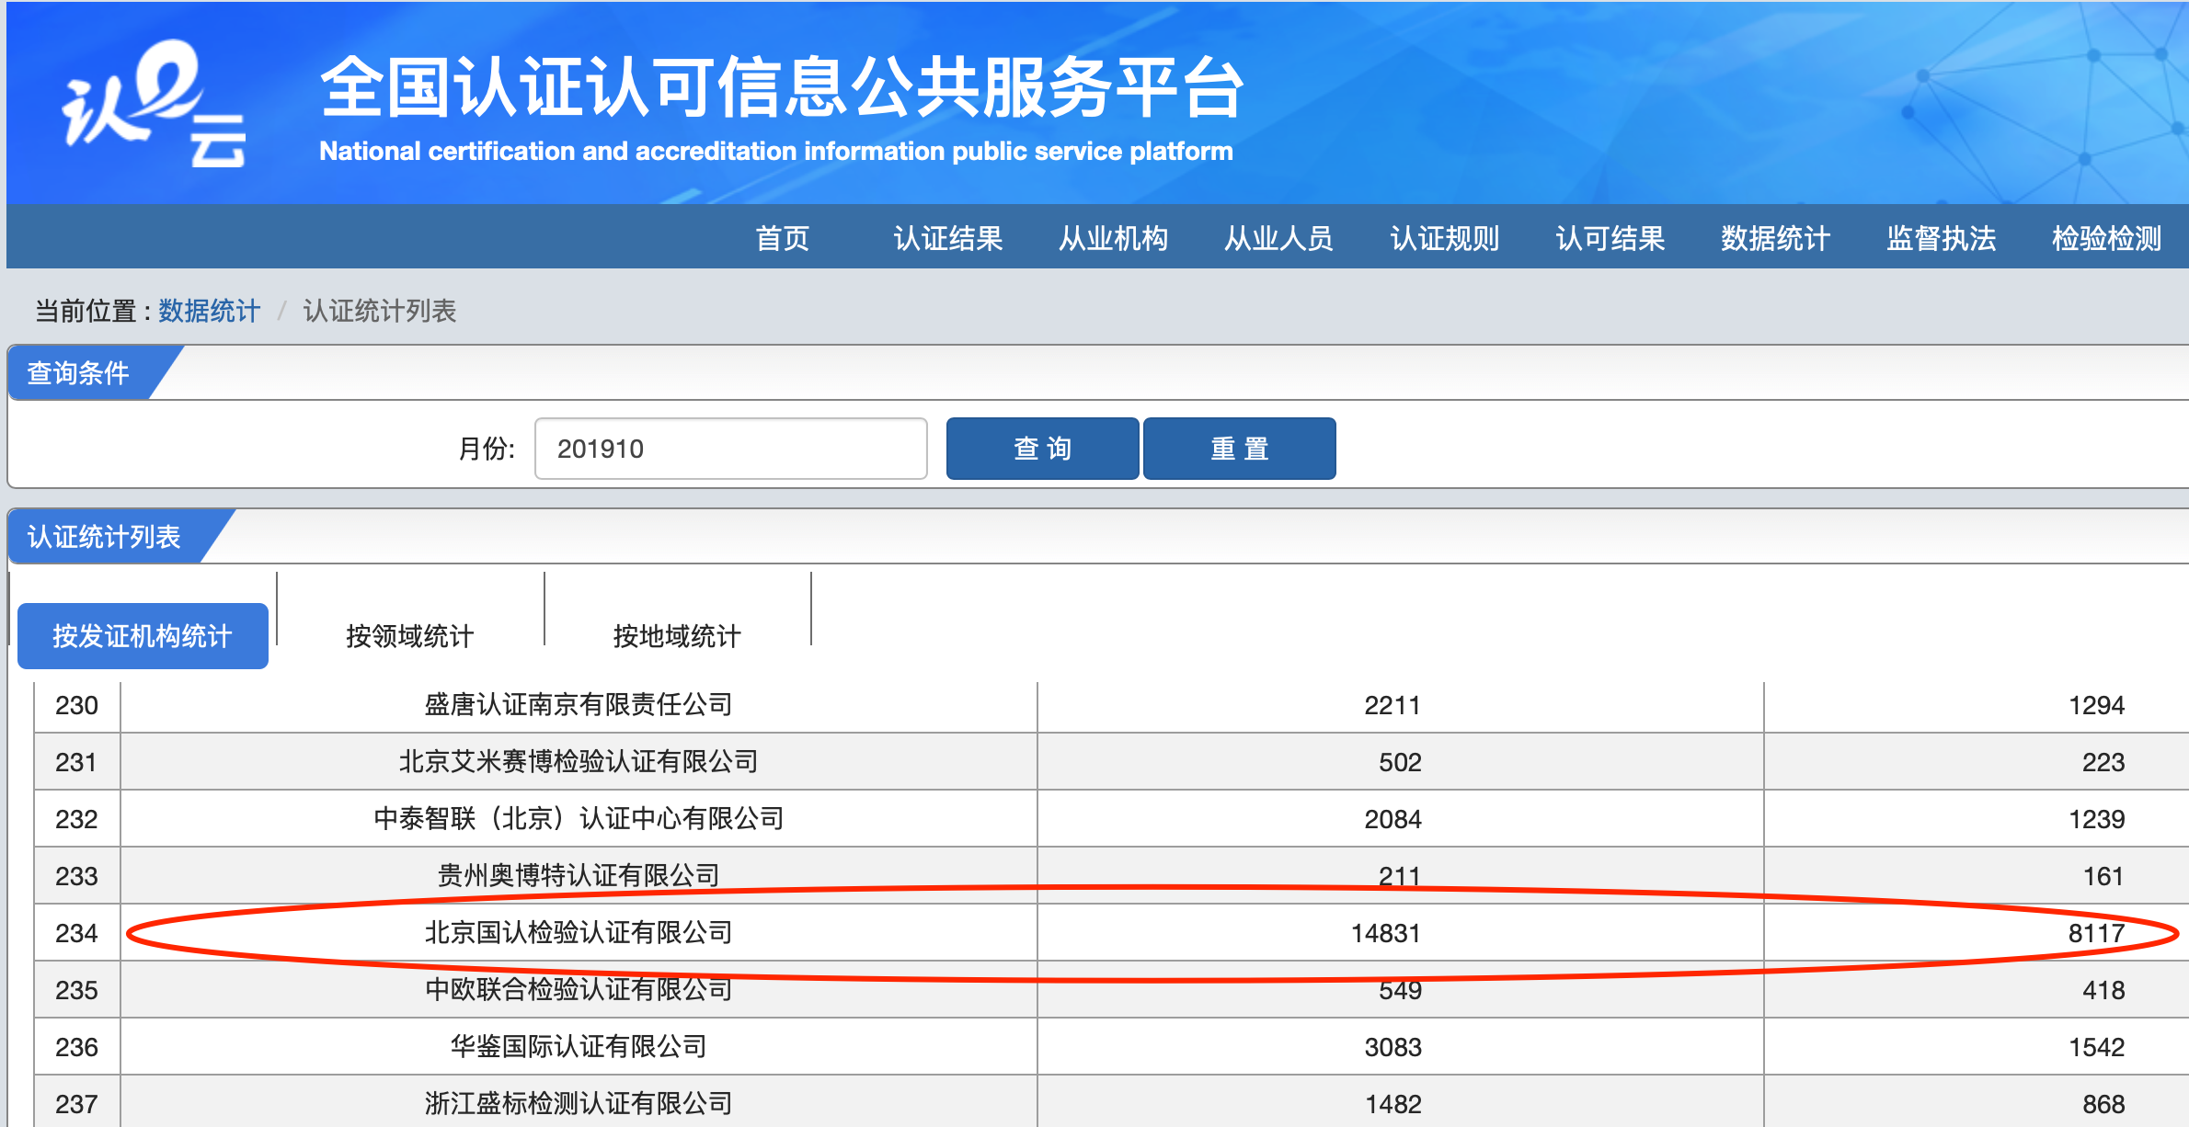Viewport: 2189px width, 1127px height.
Task: Switch to 按地域统计 tab
Action: [x=677, y=635]
